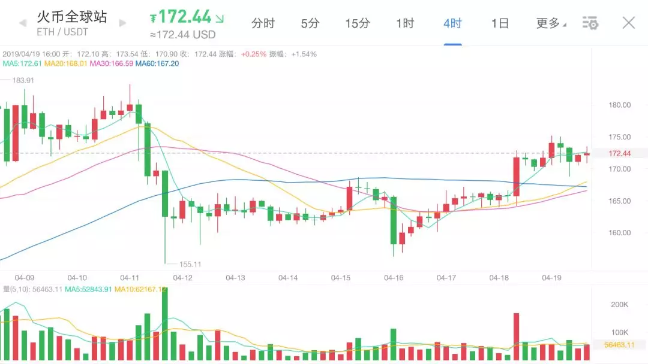Tap the tall red volume bar on 04-18
The image size is (648, 364).
(516, 336)
